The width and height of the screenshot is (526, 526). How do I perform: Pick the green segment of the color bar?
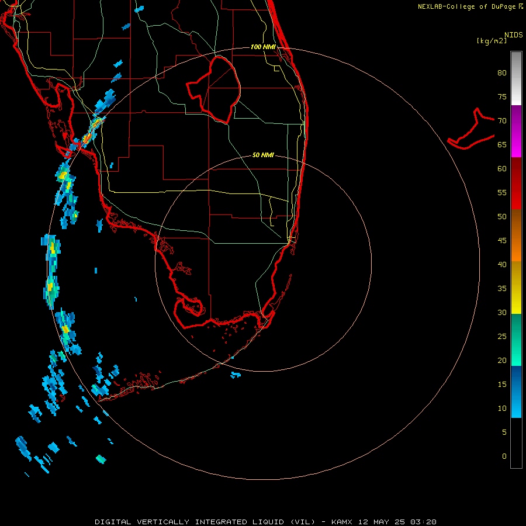(516, 340)
